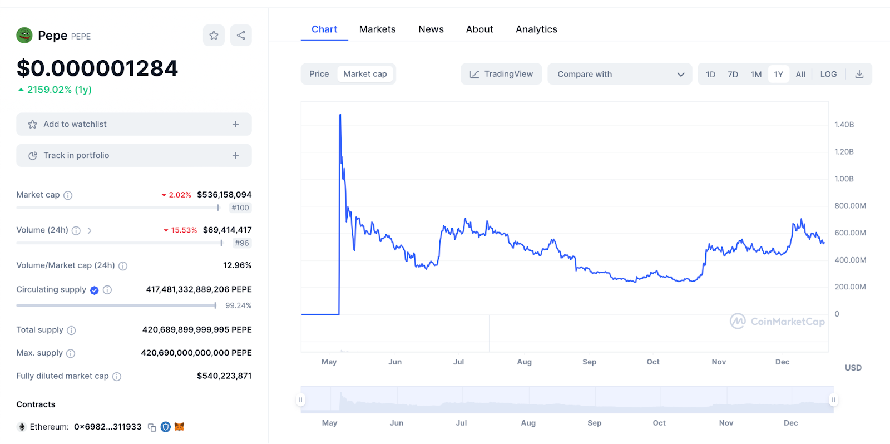Click Track in portfolio button
This screenshot has width=890, height=444.
click(134, 155)
